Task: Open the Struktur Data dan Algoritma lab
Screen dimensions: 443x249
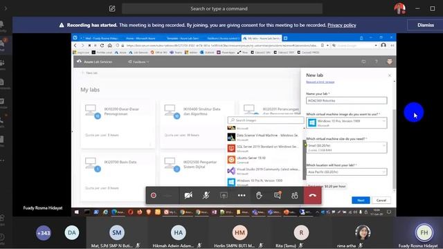Action: 197,124
